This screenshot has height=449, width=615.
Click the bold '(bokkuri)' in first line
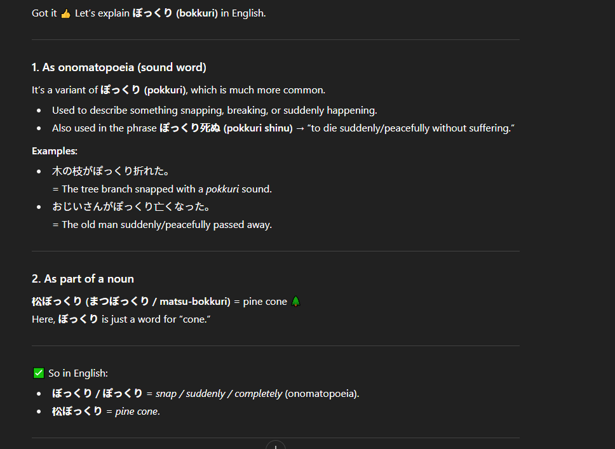(197, 13)
